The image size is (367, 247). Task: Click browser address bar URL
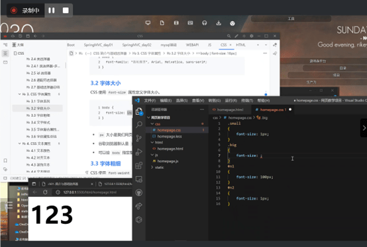tap(90, 192)
